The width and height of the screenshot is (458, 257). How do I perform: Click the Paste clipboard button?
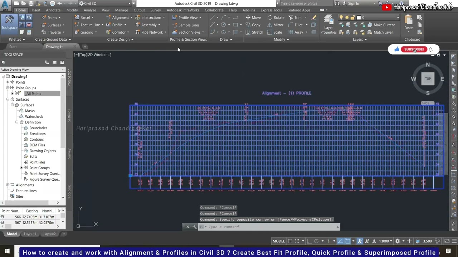click(408, 22)
